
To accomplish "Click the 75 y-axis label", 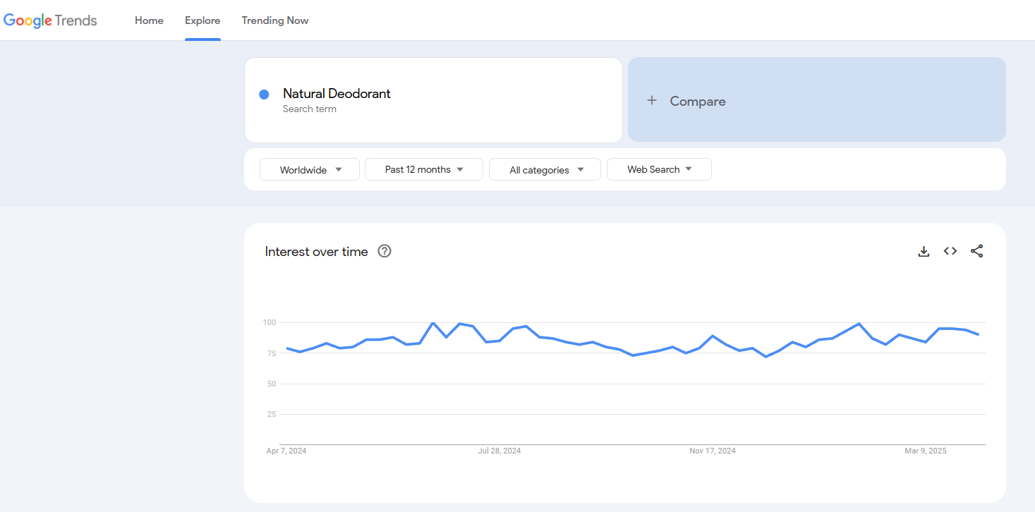I will coord(272,353).
